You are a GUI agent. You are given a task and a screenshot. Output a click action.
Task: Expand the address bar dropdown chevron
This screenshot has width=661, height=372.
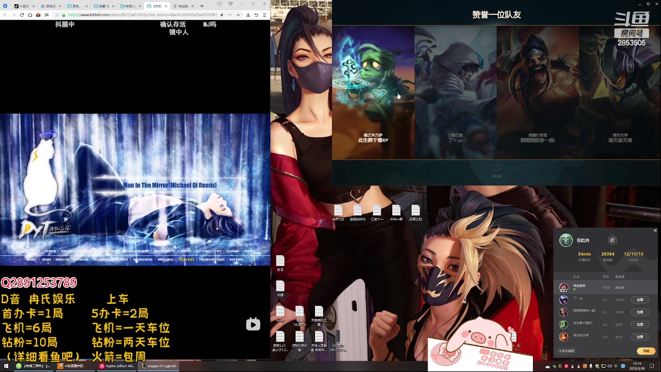[239, 15]
